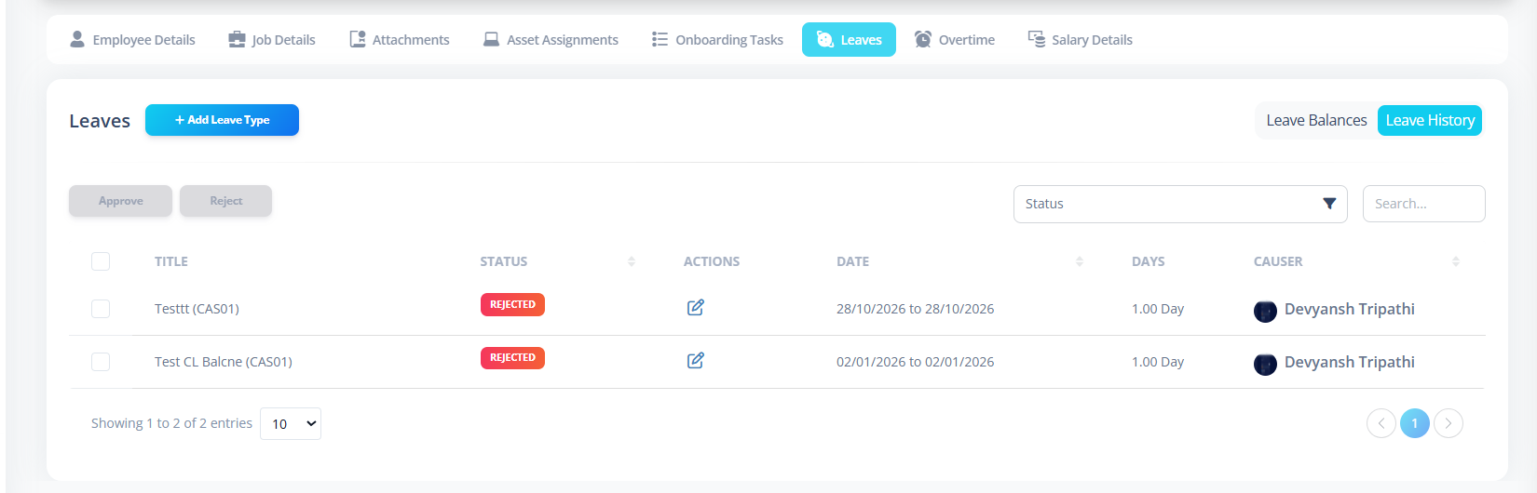1537x493 pixels.
Task: Click the Approve button
Action: tap(120, 201)
